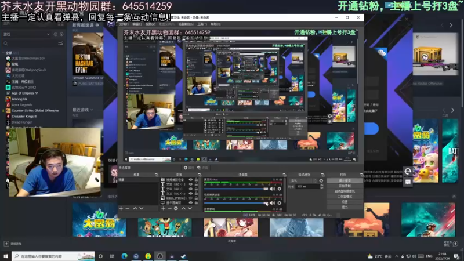Toggle lock on the display capture source
This screenshot has width=464, height=261.
click(x=196, y=202)
